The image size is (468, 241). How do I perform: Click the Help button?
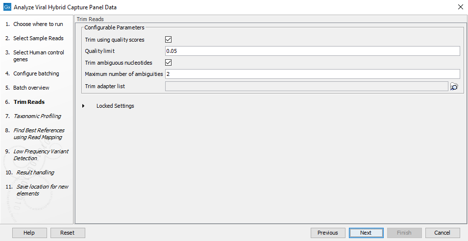[x=29, y=233]
